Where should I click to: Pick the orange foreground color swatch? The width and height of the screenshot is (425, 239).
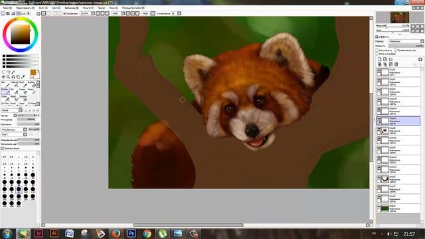[x=33, y=72]
